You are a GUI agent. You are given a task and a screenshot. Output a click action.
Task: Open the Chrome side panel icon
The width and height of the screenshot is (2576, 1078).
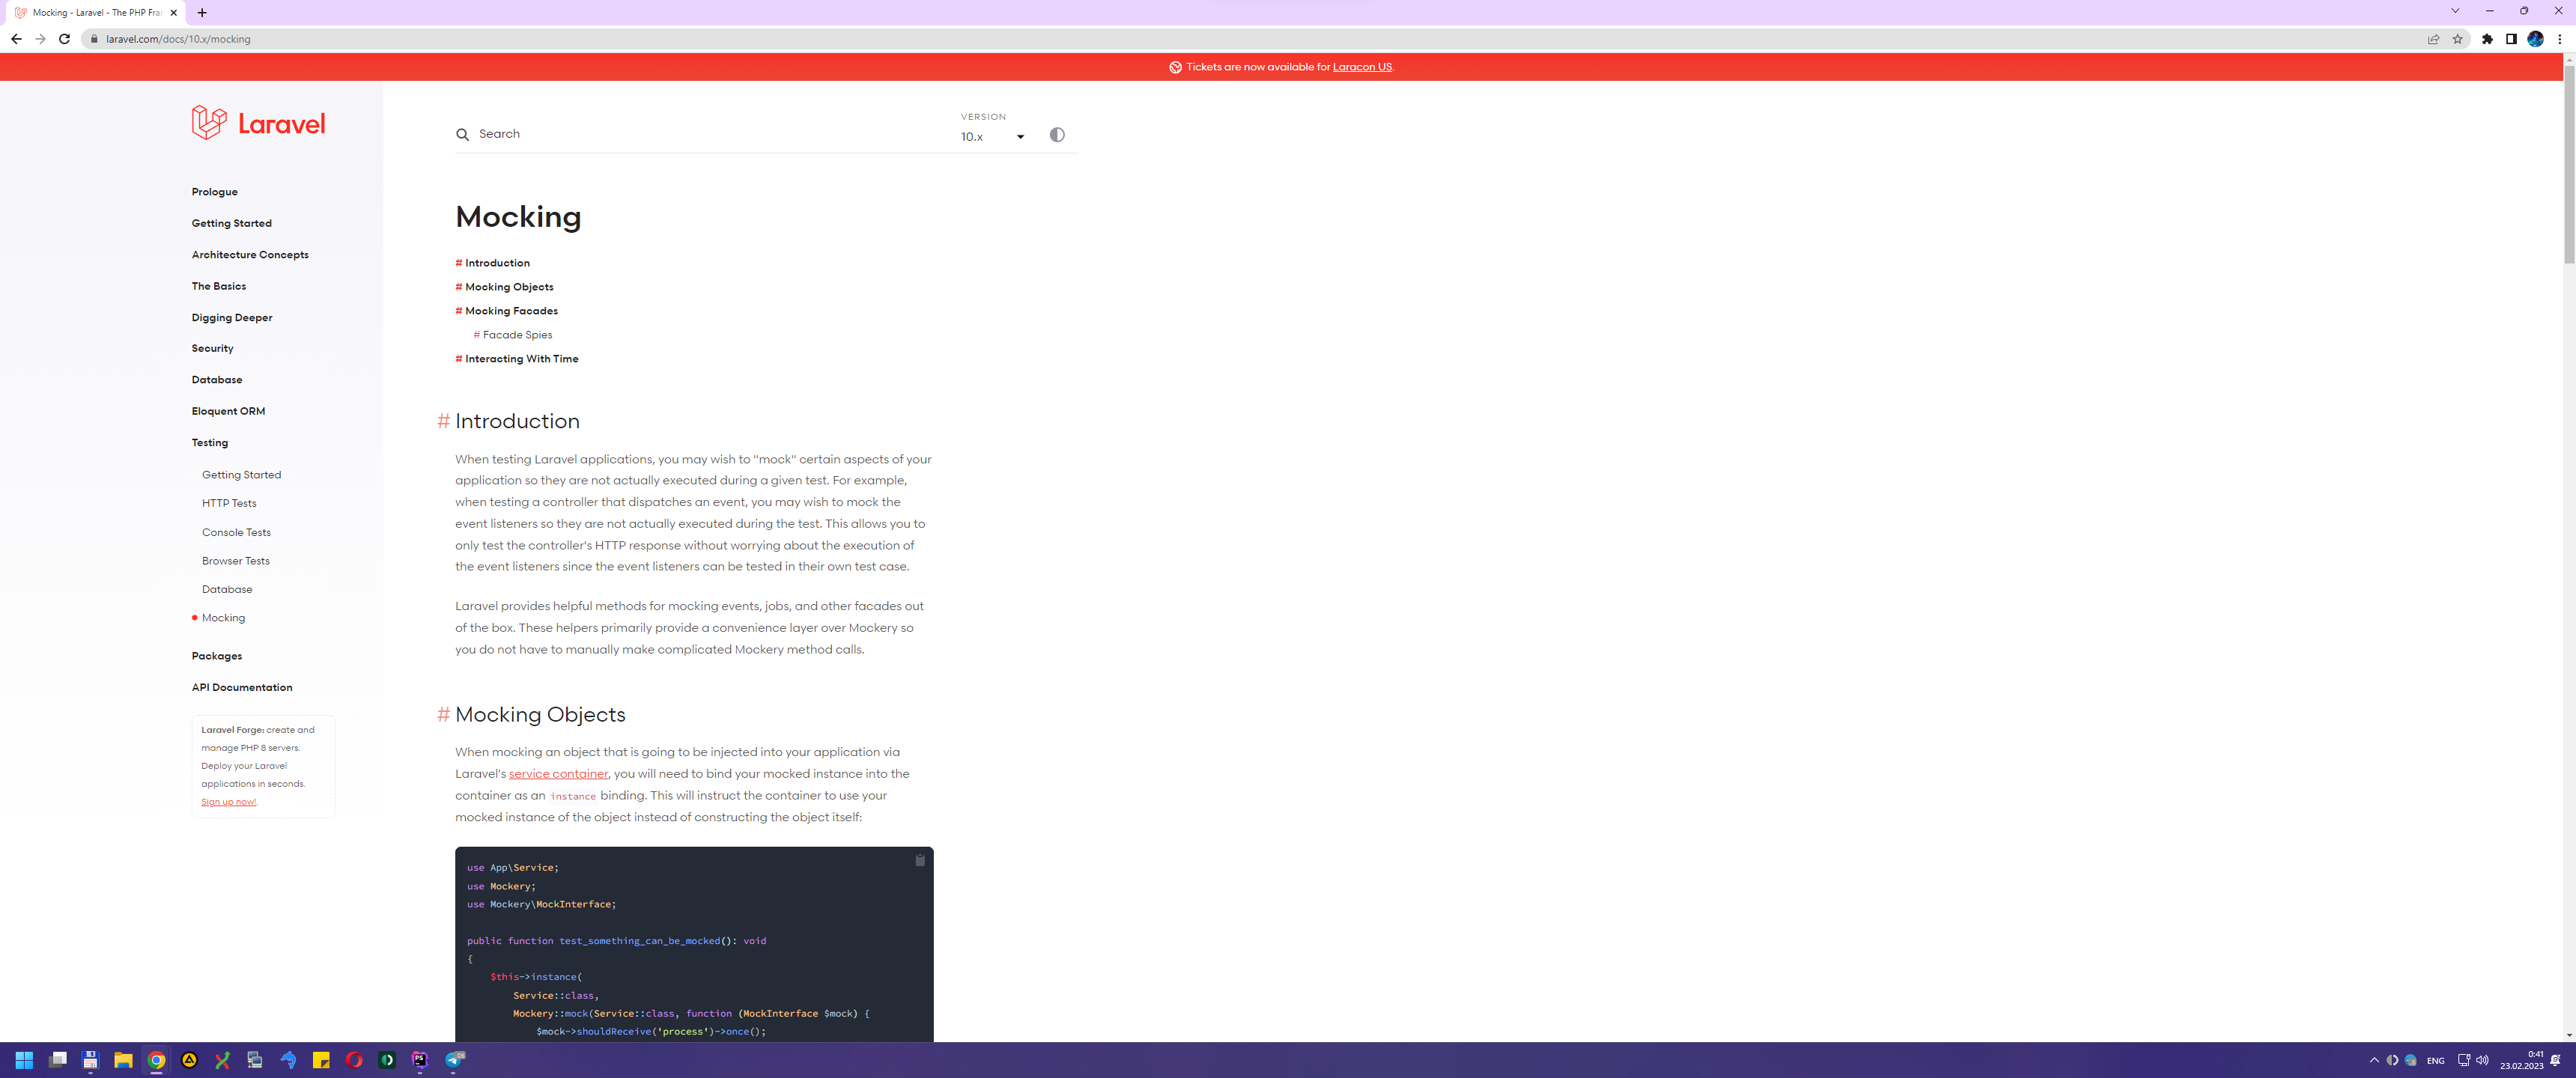point(2511,39)
